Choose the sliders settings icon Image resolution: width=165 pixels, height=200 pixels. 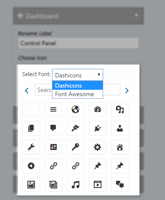(x=53, y=147)
